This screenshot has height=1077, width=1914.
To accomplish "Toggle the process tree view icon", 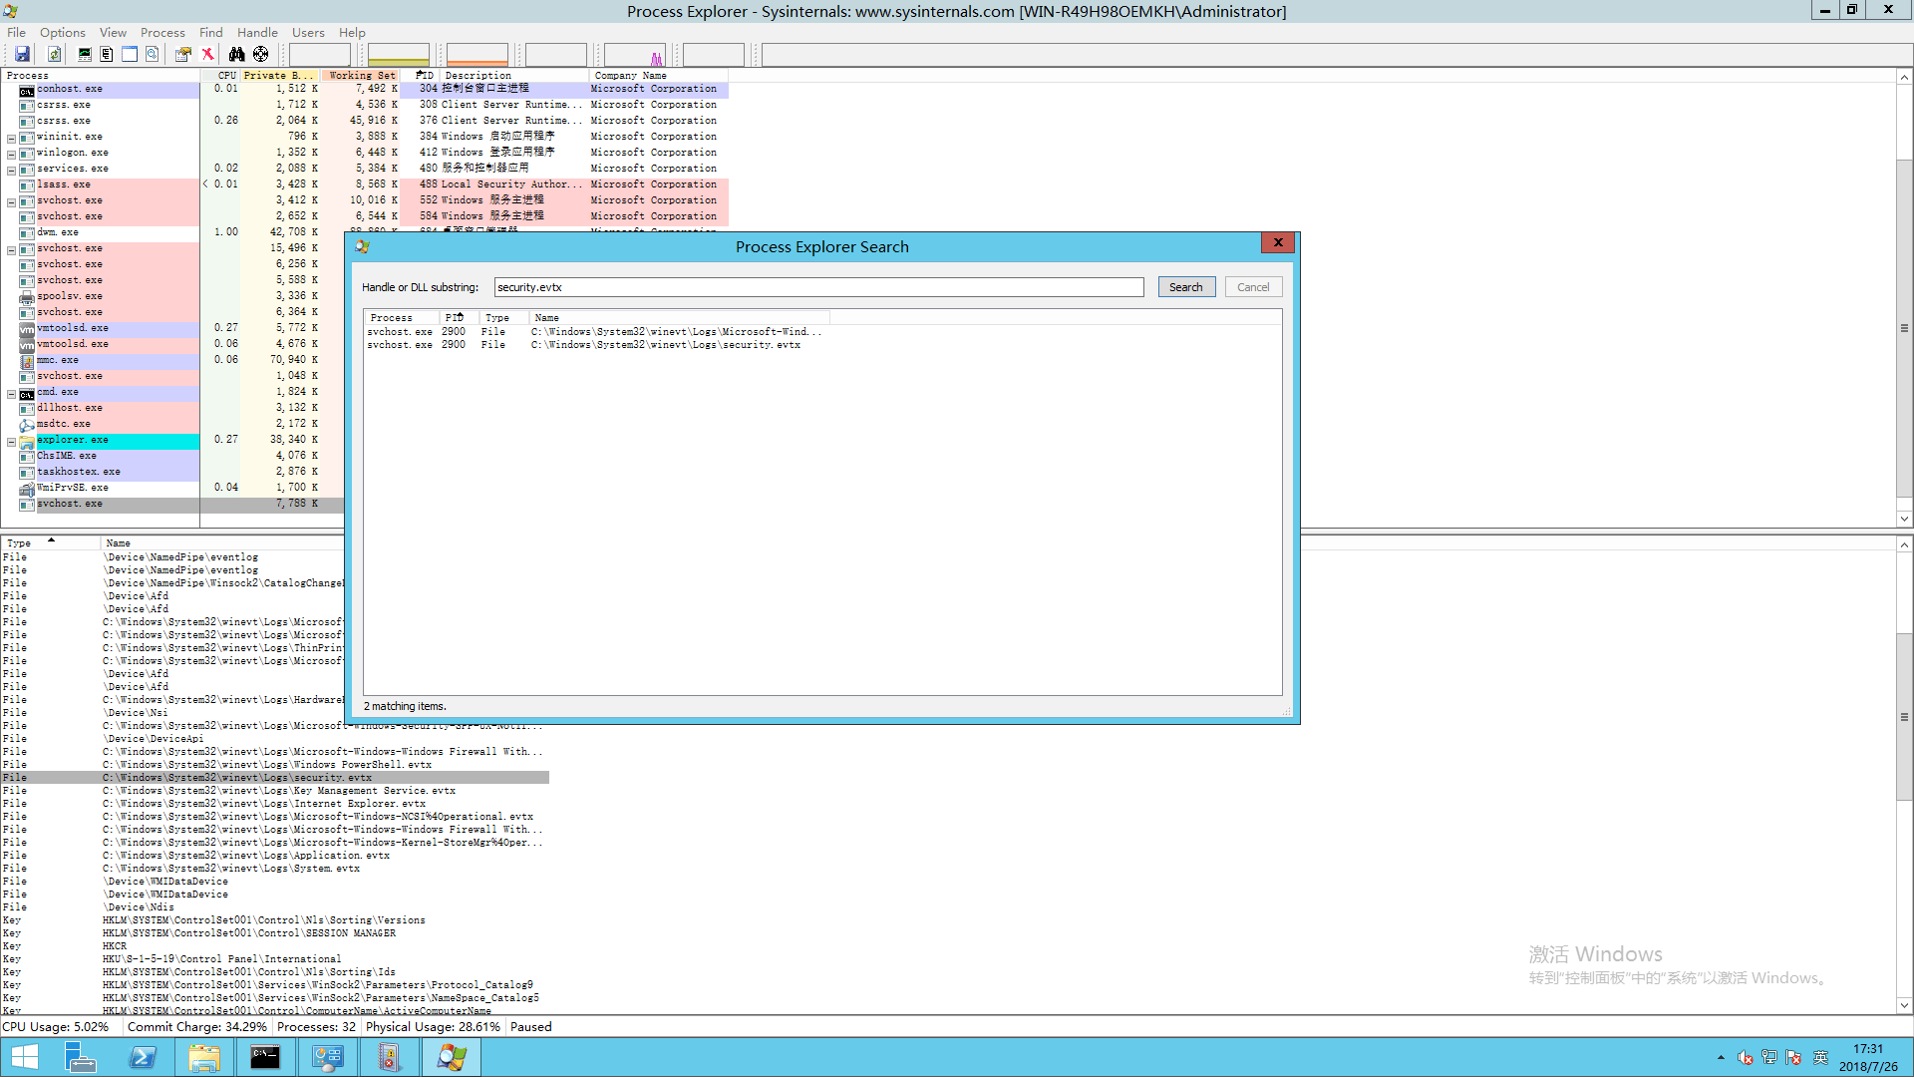I will [x=106, y=54].
